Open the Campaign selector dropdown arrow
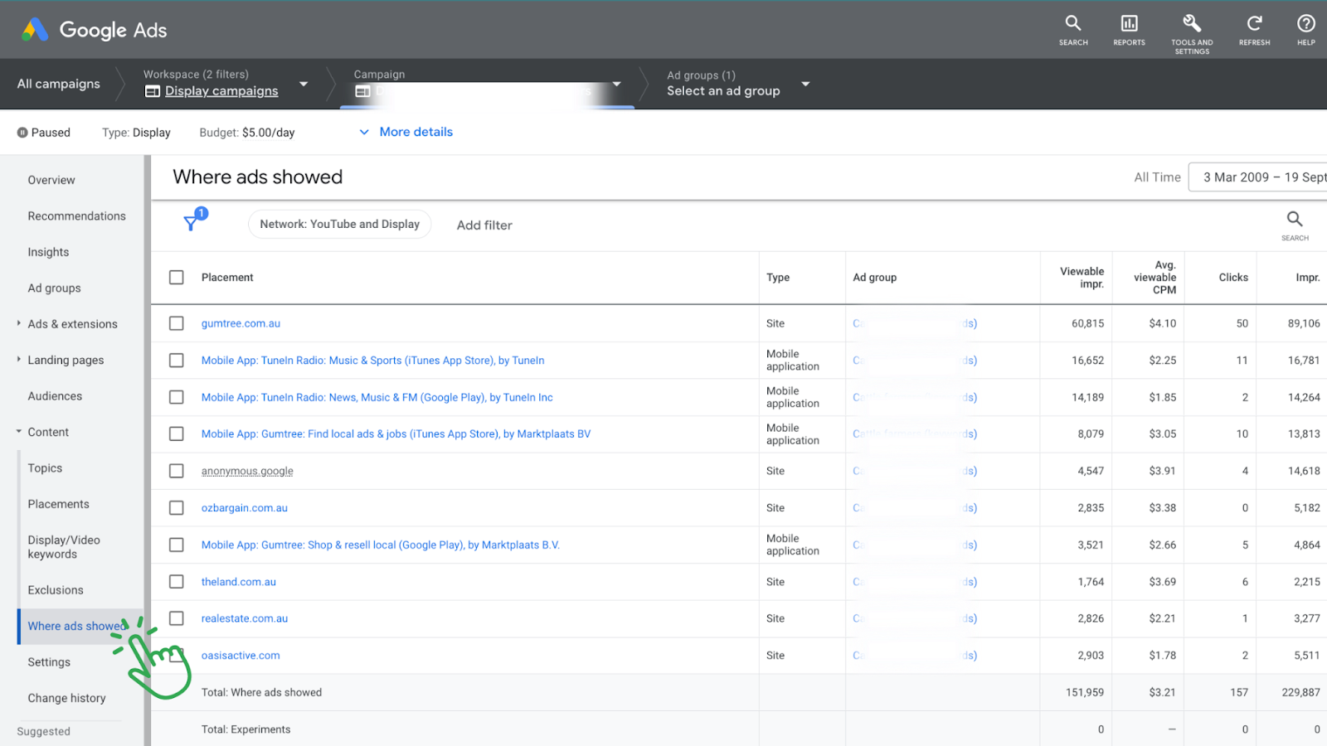 616,84
